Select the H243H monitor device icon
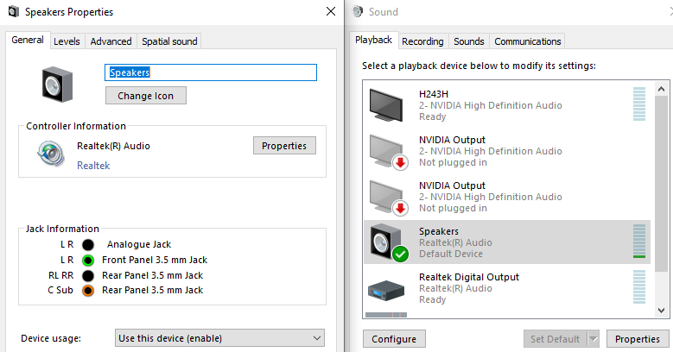The height and width of the screenshot is (352, 673). [386, 105]
